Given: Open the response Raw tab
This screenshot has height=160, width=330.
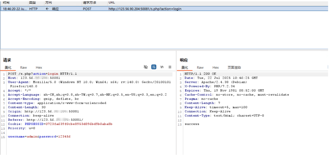Looking at the screenshot, I should pos(200,68).
